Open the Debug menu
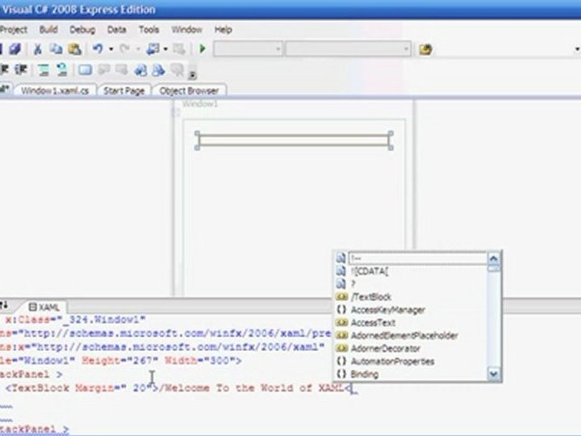581x436 pixels. click(82, 30)
